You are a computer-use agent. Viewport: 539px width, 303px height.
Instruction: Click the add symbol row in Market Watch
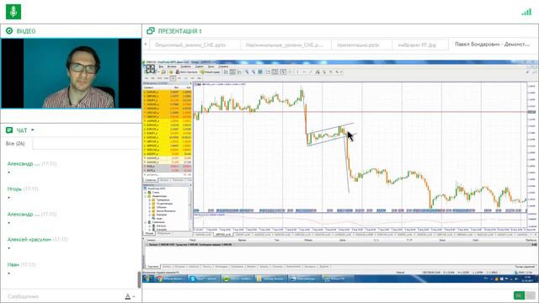pyautogui.click(x=167, y=175)
